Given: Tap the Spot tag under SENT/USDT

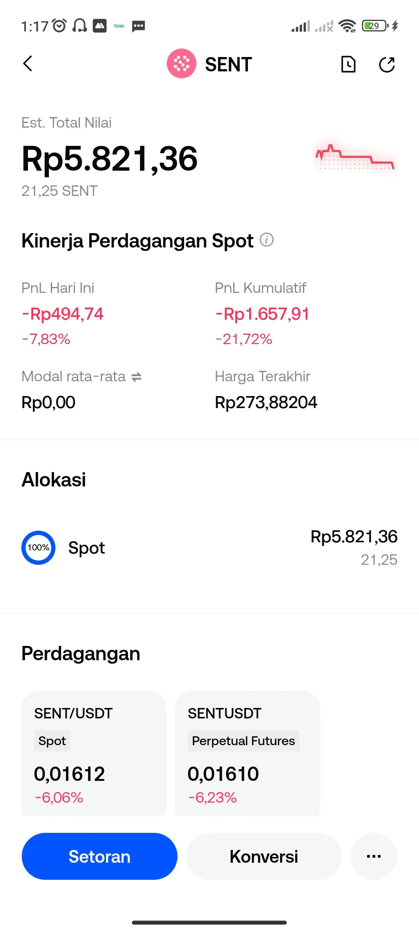Looking at the screenshot, I should (52, 741).
